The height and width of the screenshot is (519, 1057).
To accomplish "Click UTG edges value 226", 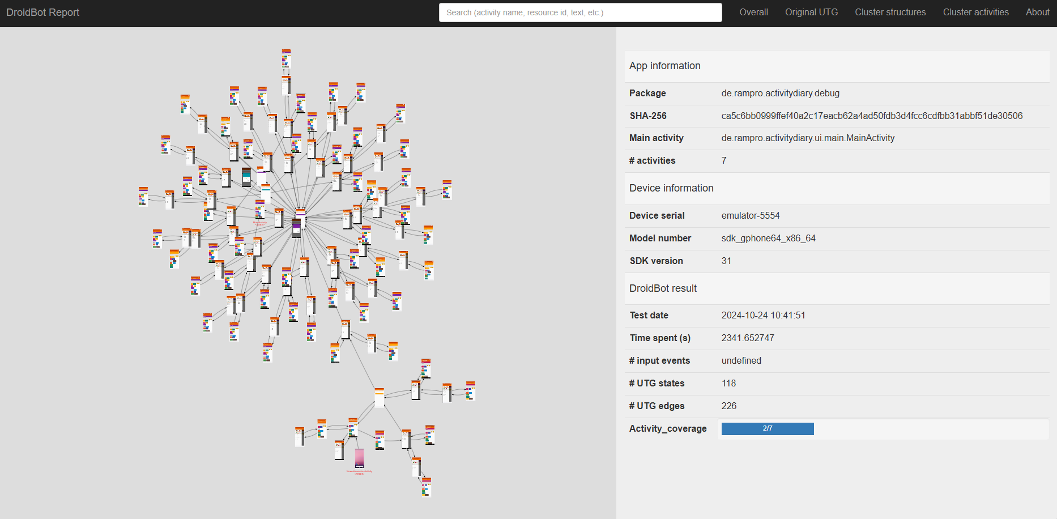I will (x=728, y=406).
